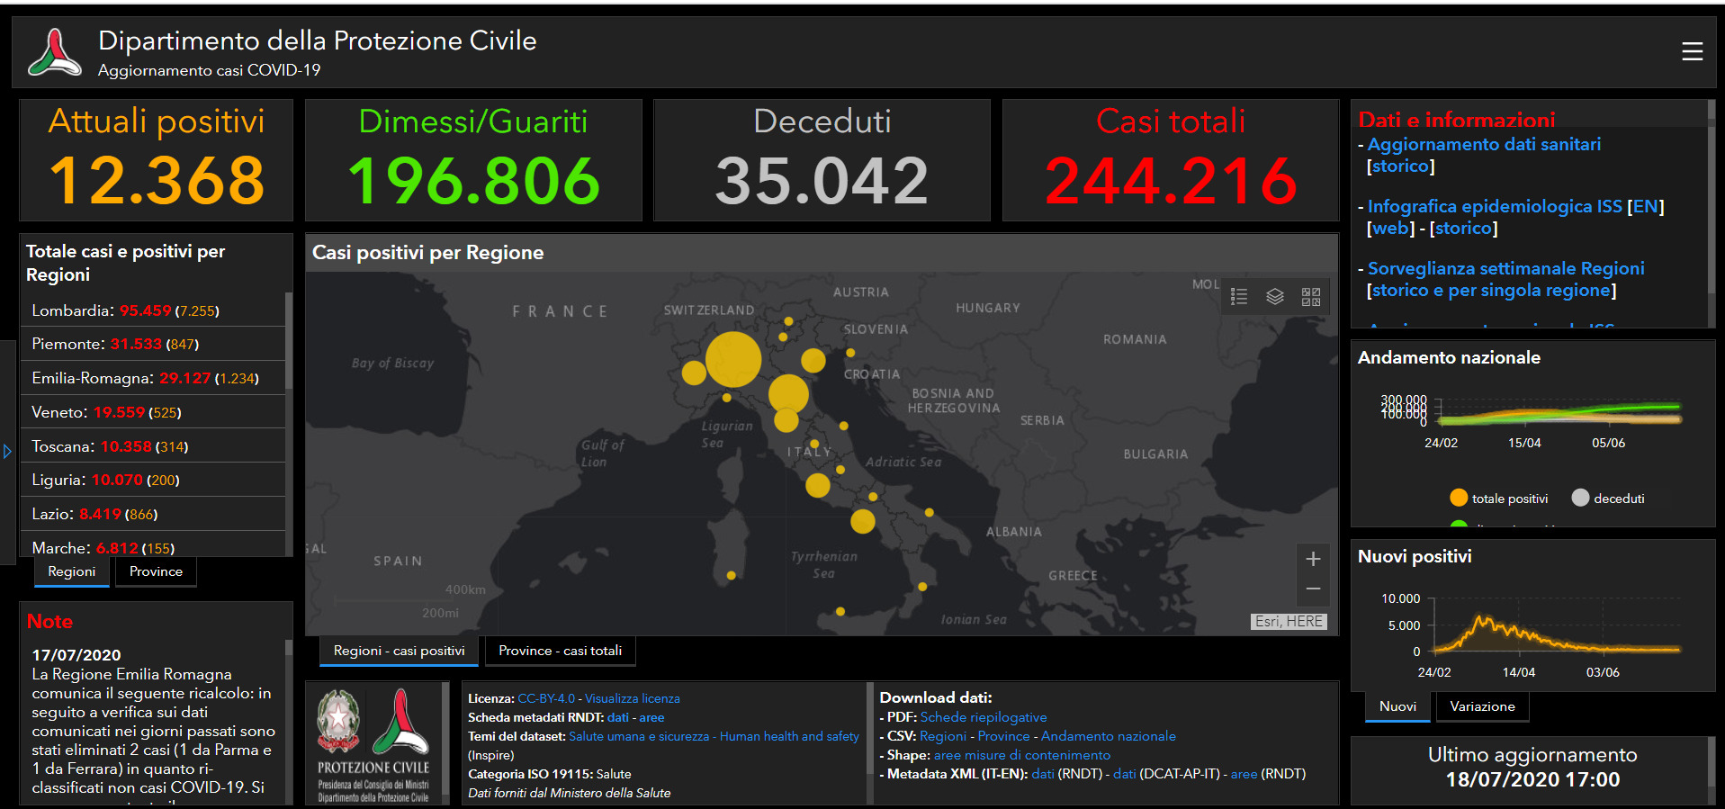Click the regions list vertical scrollbar
This screenshot has width=1725, height=809.
point(289,342)
